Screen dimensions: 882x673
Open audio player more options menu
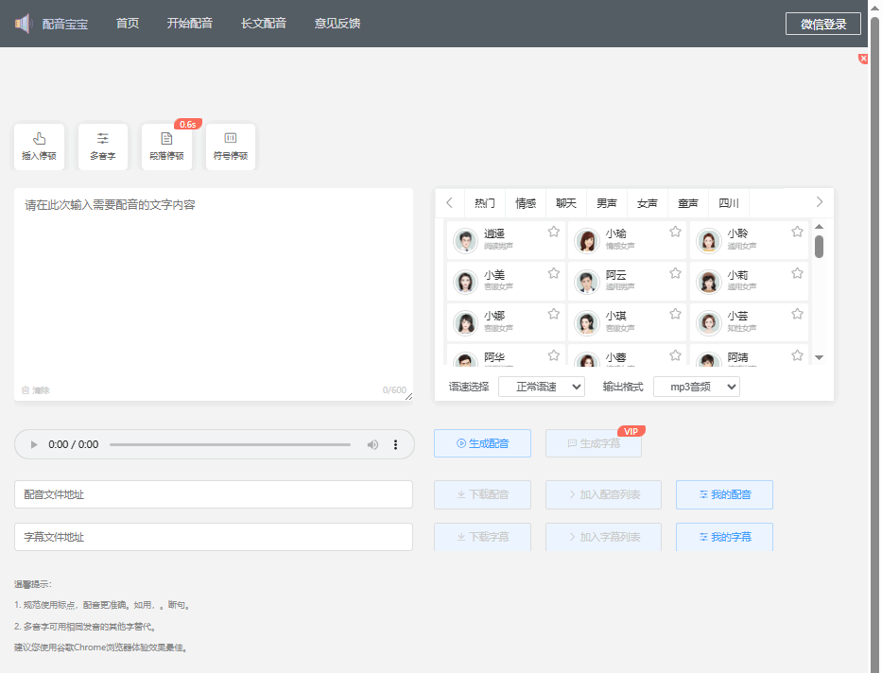pos(396,444)
